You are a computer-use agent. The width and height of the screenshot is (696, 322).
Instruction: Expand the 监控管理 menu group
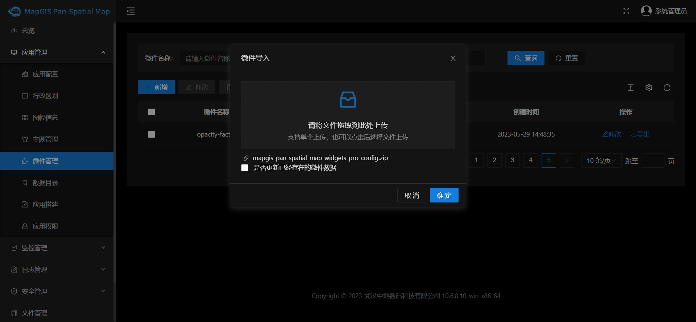click(57, 248)
